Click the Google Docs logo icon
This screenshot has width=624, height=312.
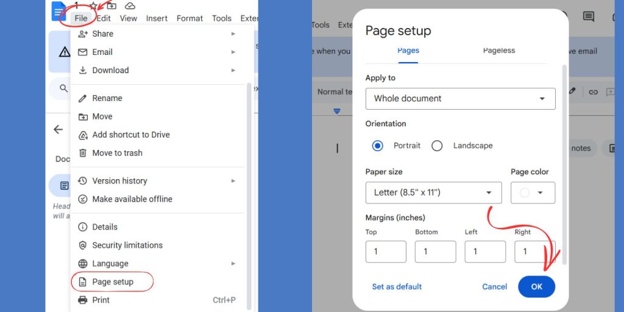[x=58, y=11]
